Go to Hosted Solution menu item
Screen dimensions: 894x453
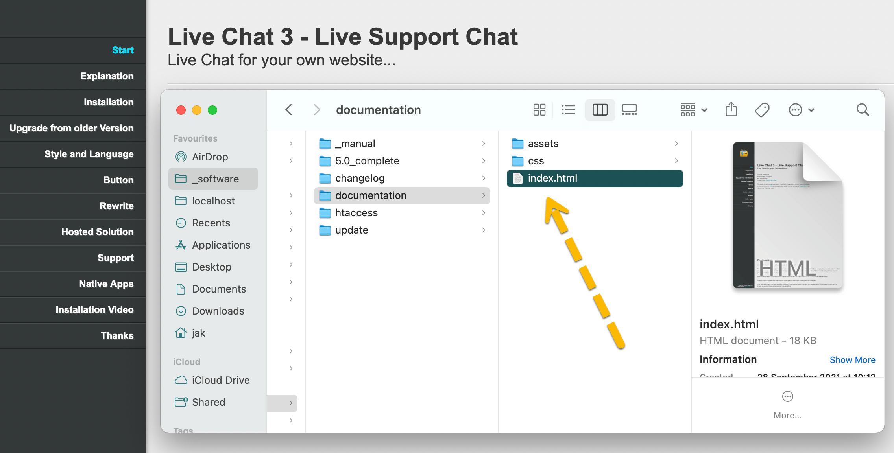(x=97, y=232)
